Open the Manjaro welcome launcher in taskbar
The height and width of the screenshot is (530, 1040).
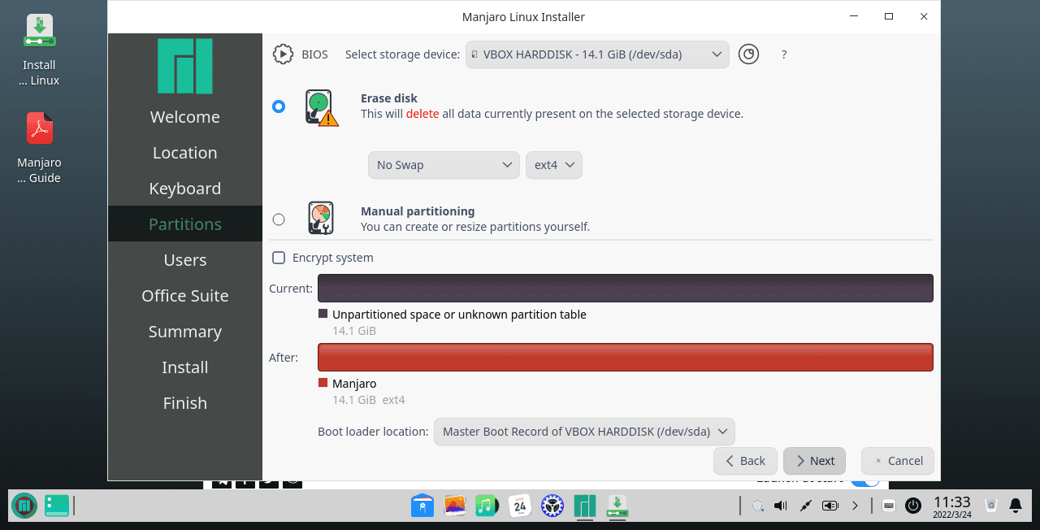pos(585,506)
